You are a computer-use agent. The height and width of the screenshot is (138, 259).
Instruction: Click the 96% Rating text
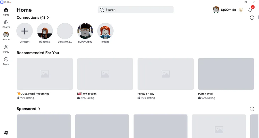click(x=27, y=98)
